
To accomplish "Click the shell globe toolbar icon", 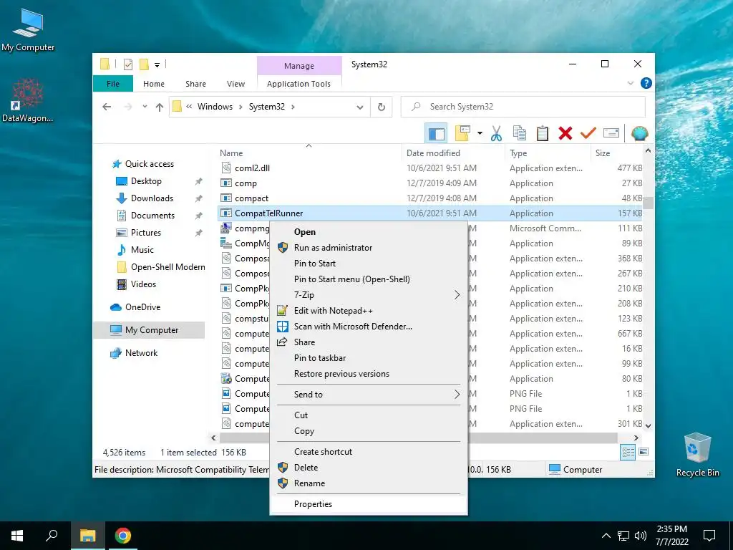I will tap(639, 133).
